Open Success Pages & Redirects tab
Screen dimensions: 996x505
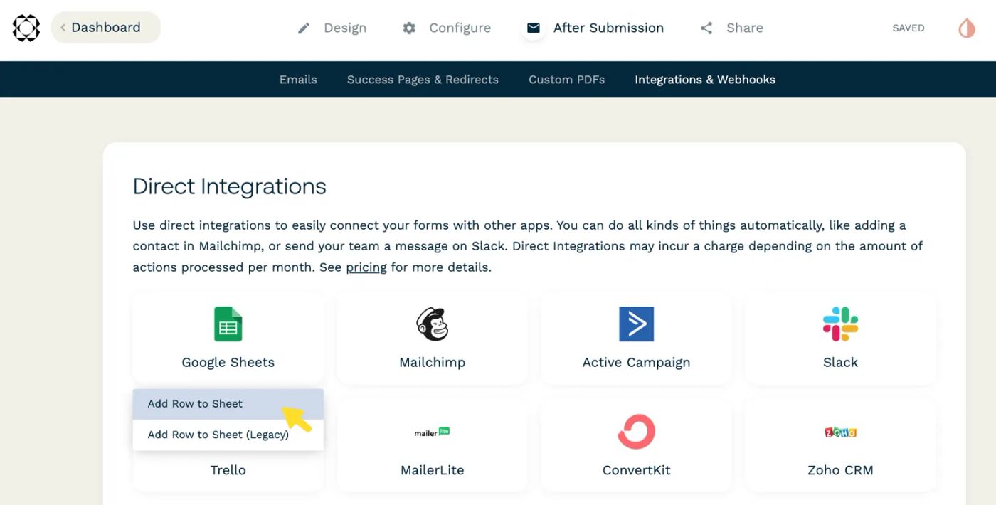(423, 80)
